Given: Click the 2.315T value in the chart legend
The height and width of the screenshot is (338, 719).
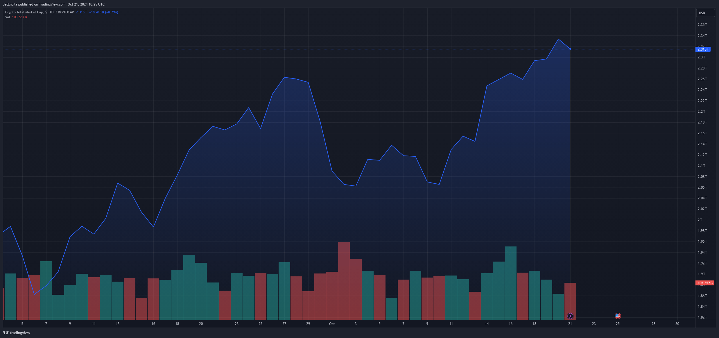Looking at the screenshot, I should pyautogui.click(x=81, y=12).
